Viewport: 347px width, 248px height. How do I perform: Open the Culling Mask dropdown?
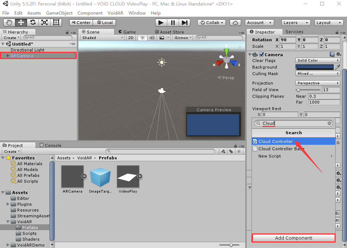coord(318,74)
